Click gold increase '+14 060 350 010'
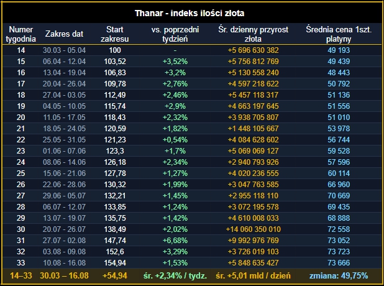Image resolution: width=384 pixels, height=286 pixels. (254, 229)
